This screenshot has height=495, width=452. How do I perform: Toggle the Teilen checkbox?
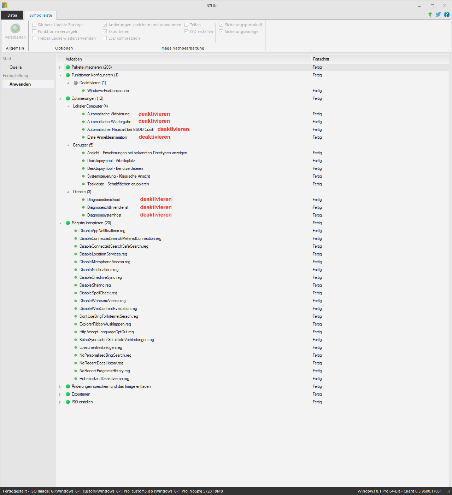pyautogui.click(x=187, y=25)
